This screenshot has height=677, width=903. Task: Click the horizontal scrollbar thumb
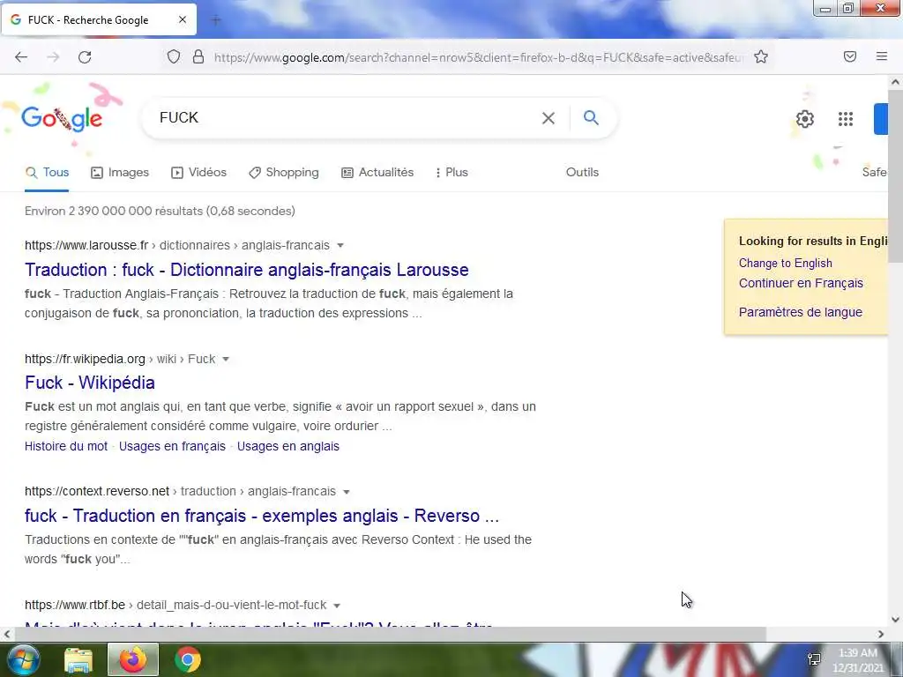(x=391, y=635)
